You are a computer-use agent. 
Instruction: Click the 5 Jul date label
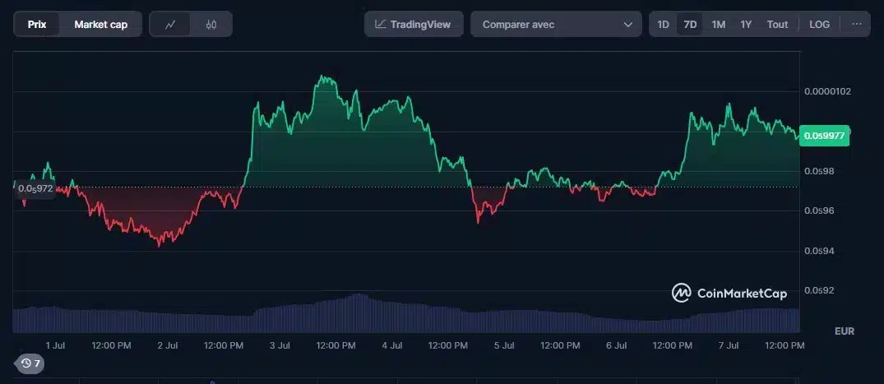[x=504, y=345]
